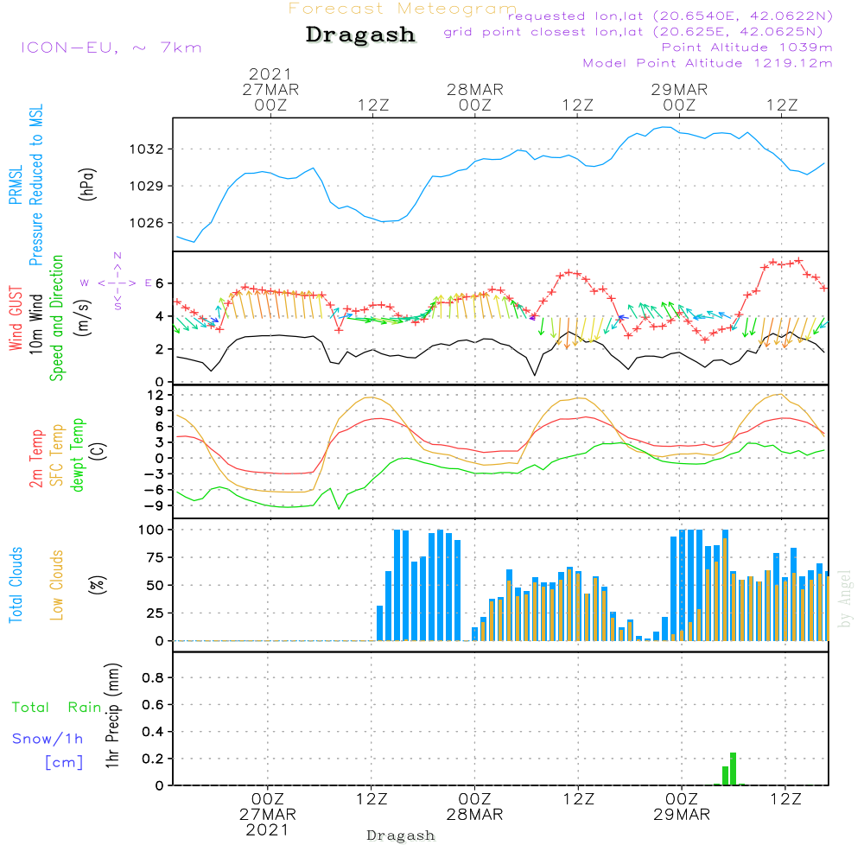Click the requested lon,lat coordinates text

(670, 16)
